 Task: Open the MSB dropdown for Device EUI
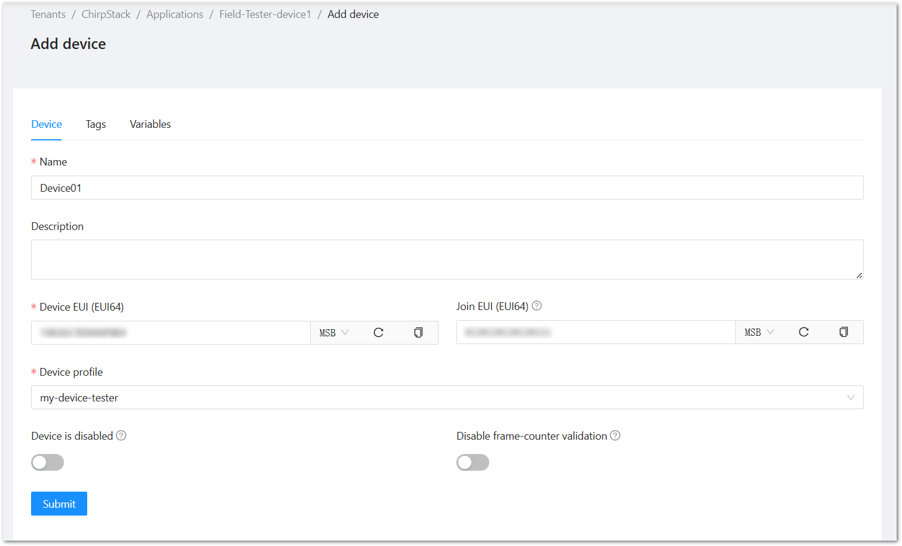pos(334,332)
